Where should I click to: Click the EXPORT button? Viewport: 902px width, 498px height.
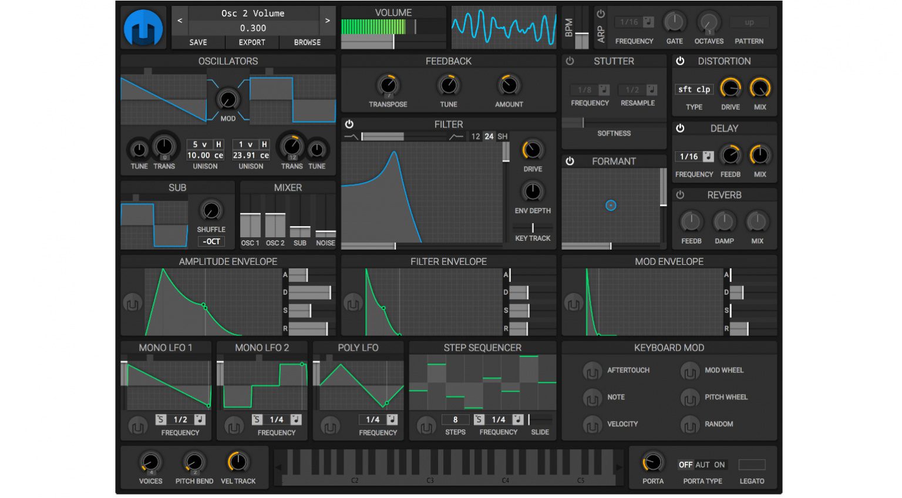252,42
